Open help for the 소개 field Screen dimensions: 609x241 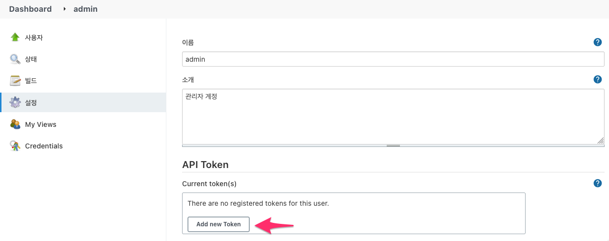(597, 79)
